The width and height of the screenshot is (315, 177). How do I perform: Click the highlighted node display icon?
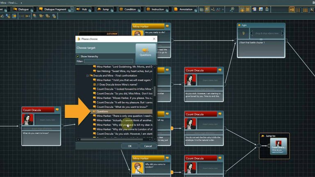[x=207, y=9]
